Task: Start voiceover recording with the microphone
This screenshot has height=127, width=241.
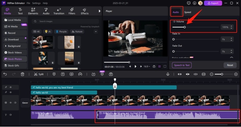Action: [x=168, y=74]
